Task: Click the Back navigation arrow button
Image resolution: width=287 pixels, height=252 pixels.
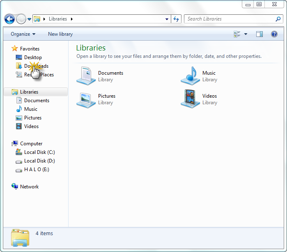Action: pos(9,19)
